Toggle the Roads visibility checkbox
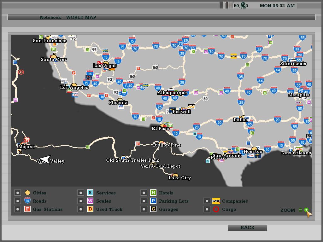Screen dimensions: 323x242 18,201
